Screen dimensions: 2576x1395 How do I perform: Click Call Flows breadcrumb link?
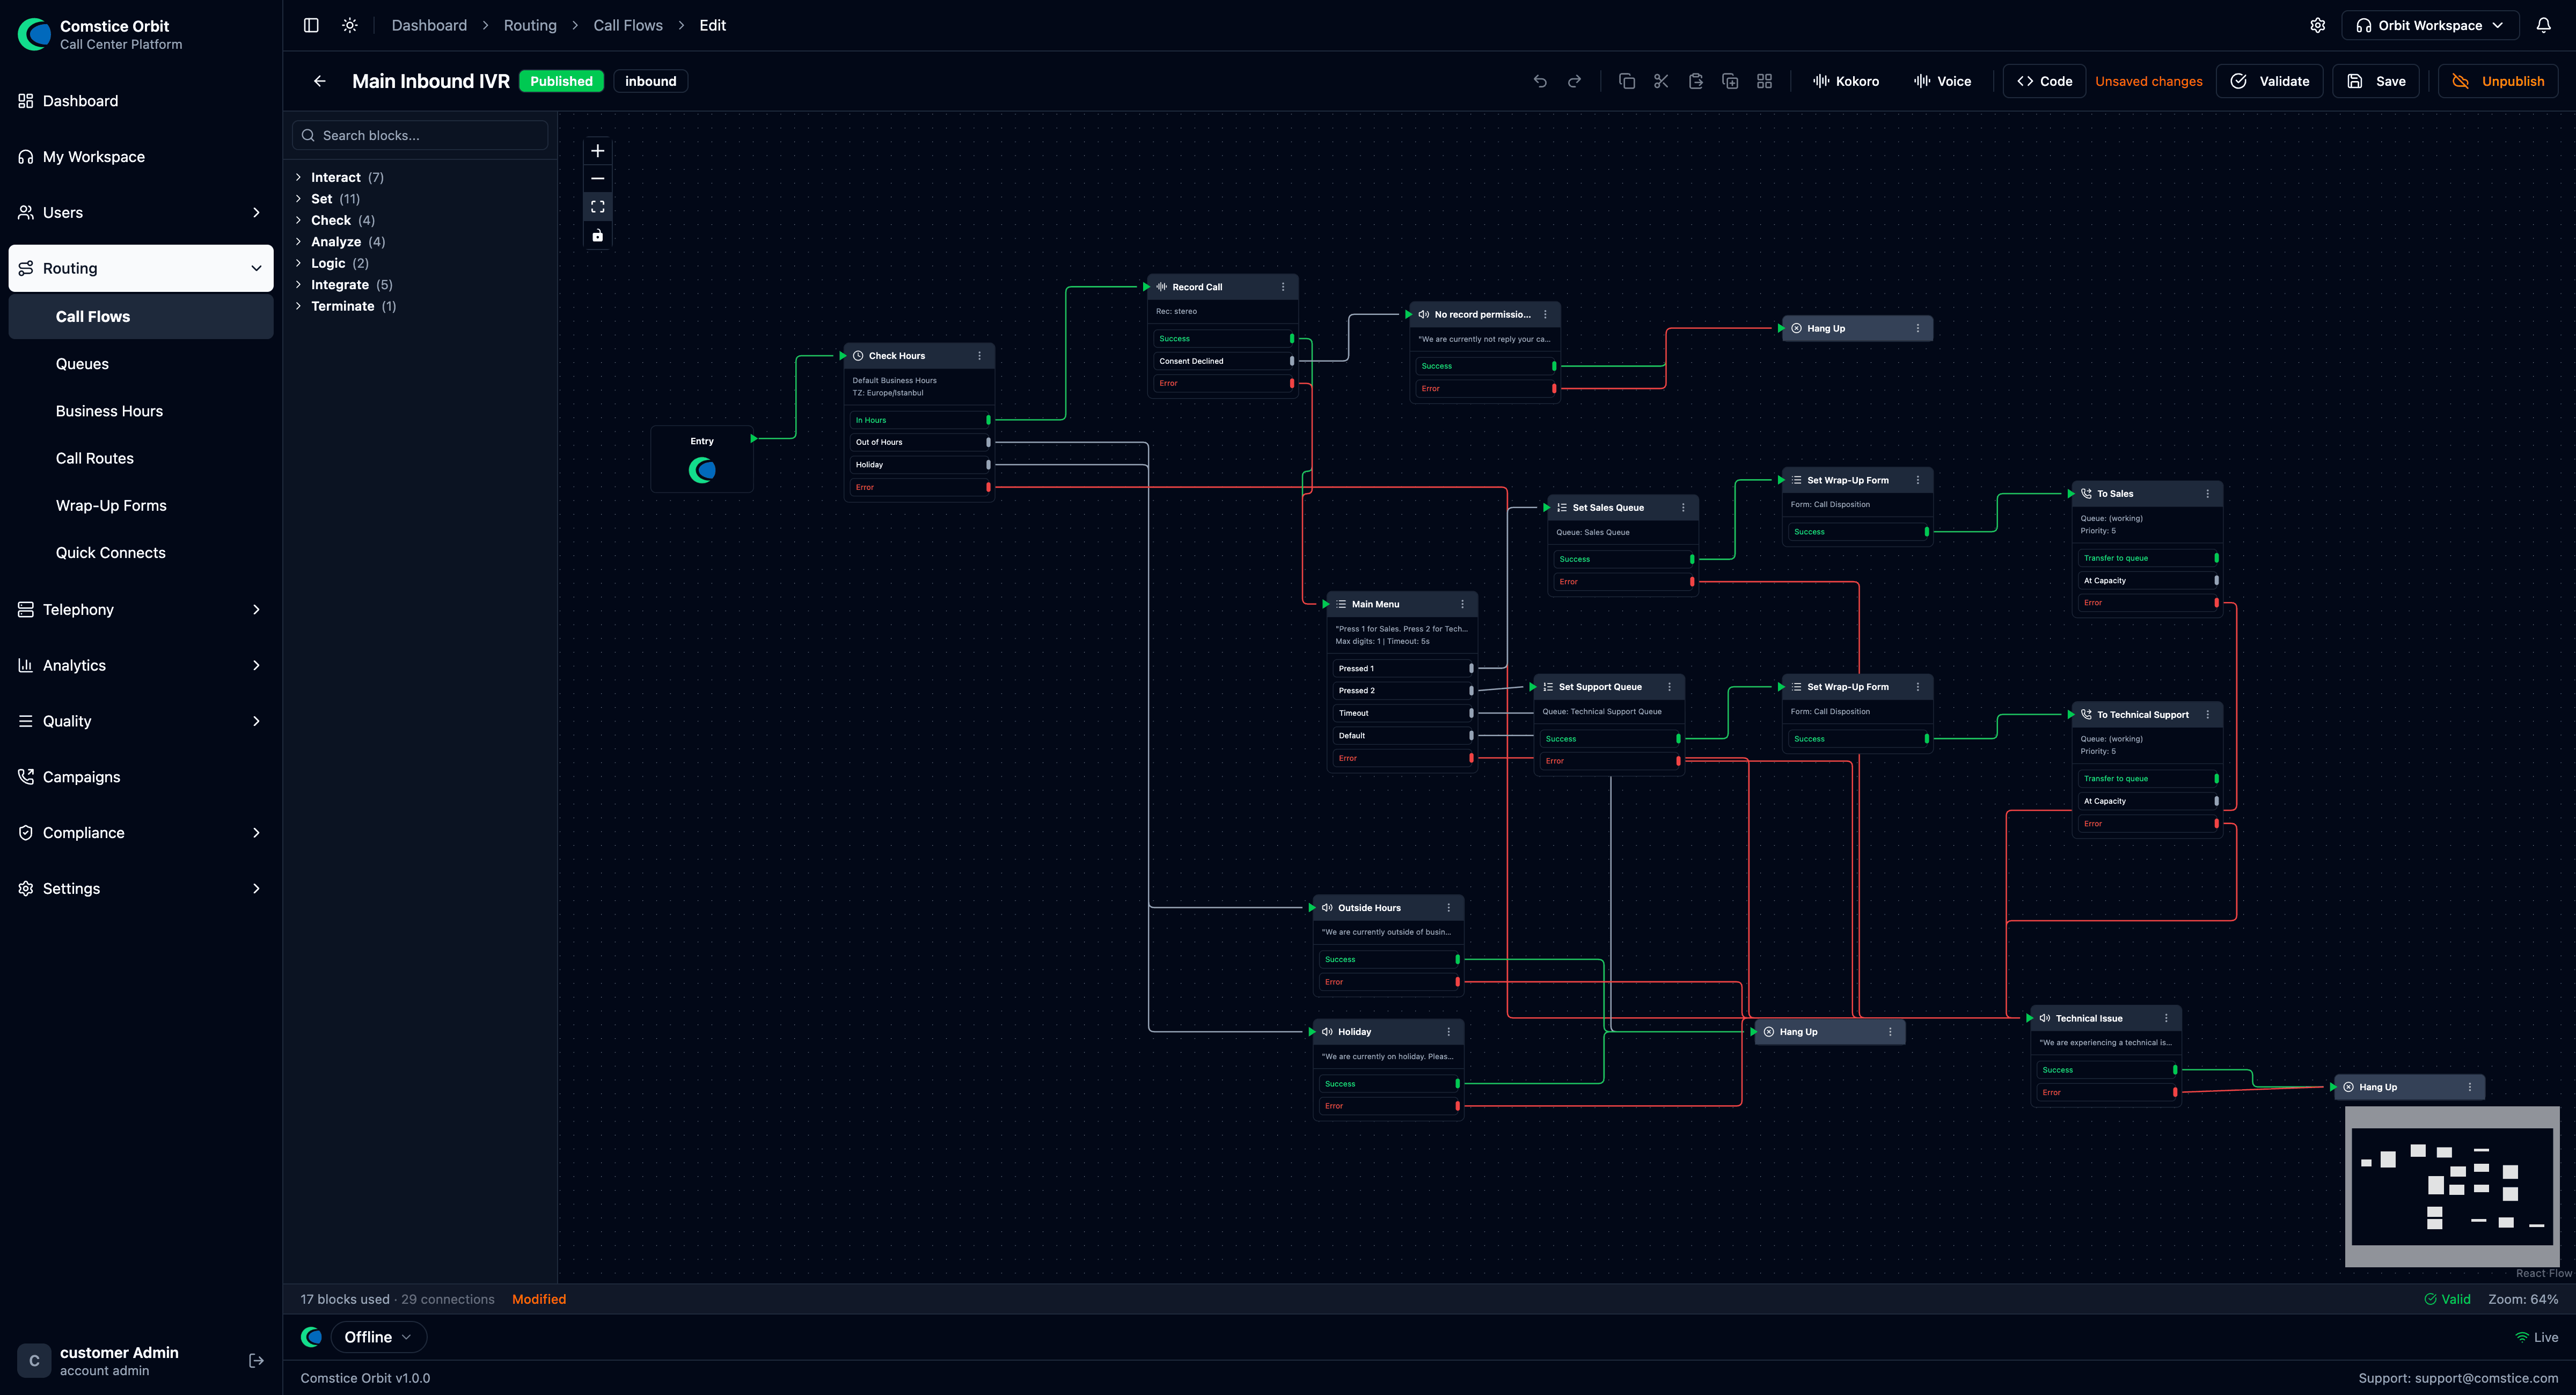pyautogui.click(x=628, y=25)
